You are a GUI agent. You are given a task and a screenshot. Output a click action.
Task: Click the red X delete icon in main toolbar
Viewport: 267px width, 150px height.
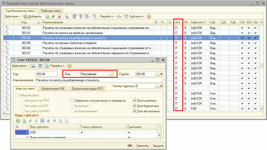59,16
